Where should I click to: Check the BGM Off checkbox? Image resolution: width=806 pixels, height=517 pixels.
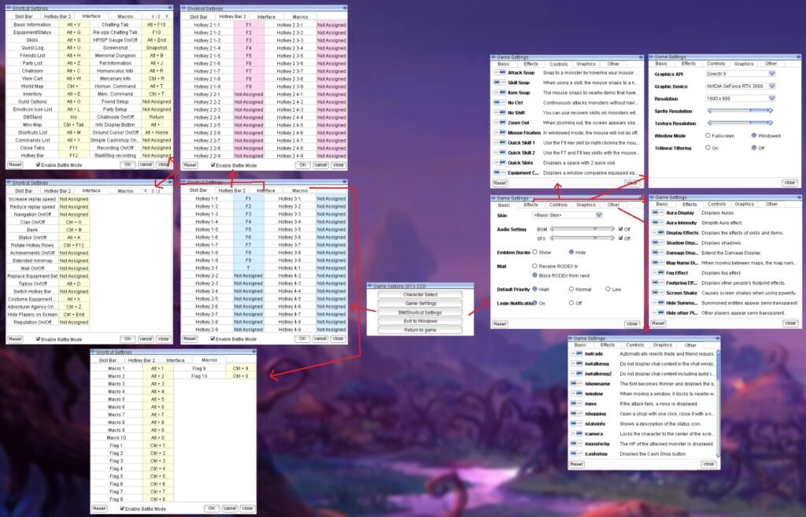click(x=619, y=229)
